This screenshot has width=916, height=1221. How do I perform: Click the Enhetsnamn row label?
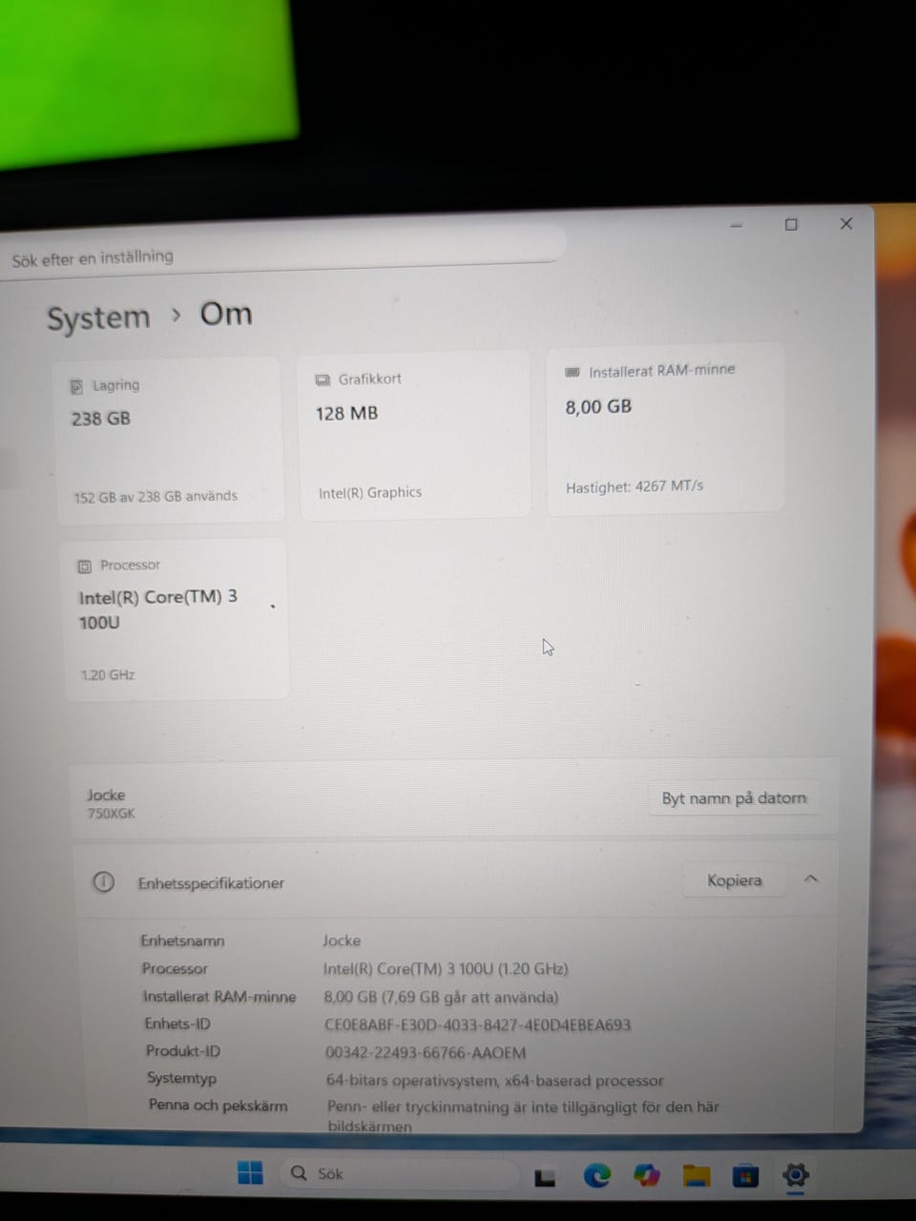[x=182, y=941]
